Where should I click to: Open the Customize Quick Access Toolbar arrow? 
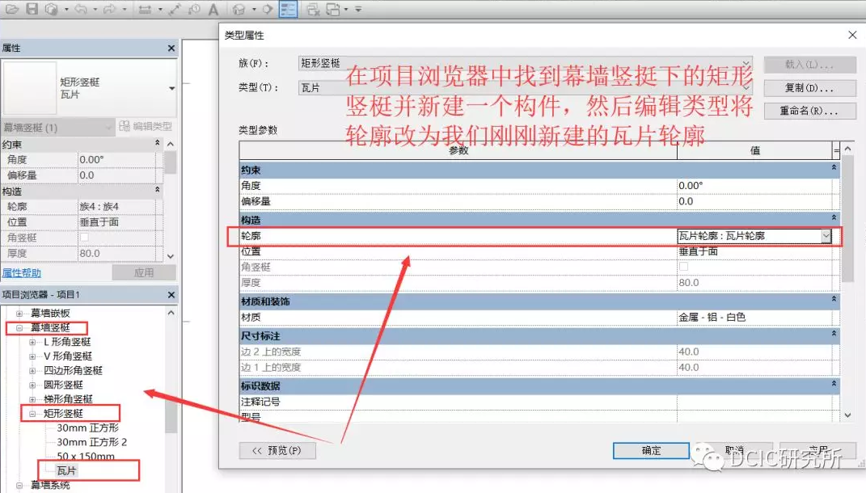[x=358, y=10]
